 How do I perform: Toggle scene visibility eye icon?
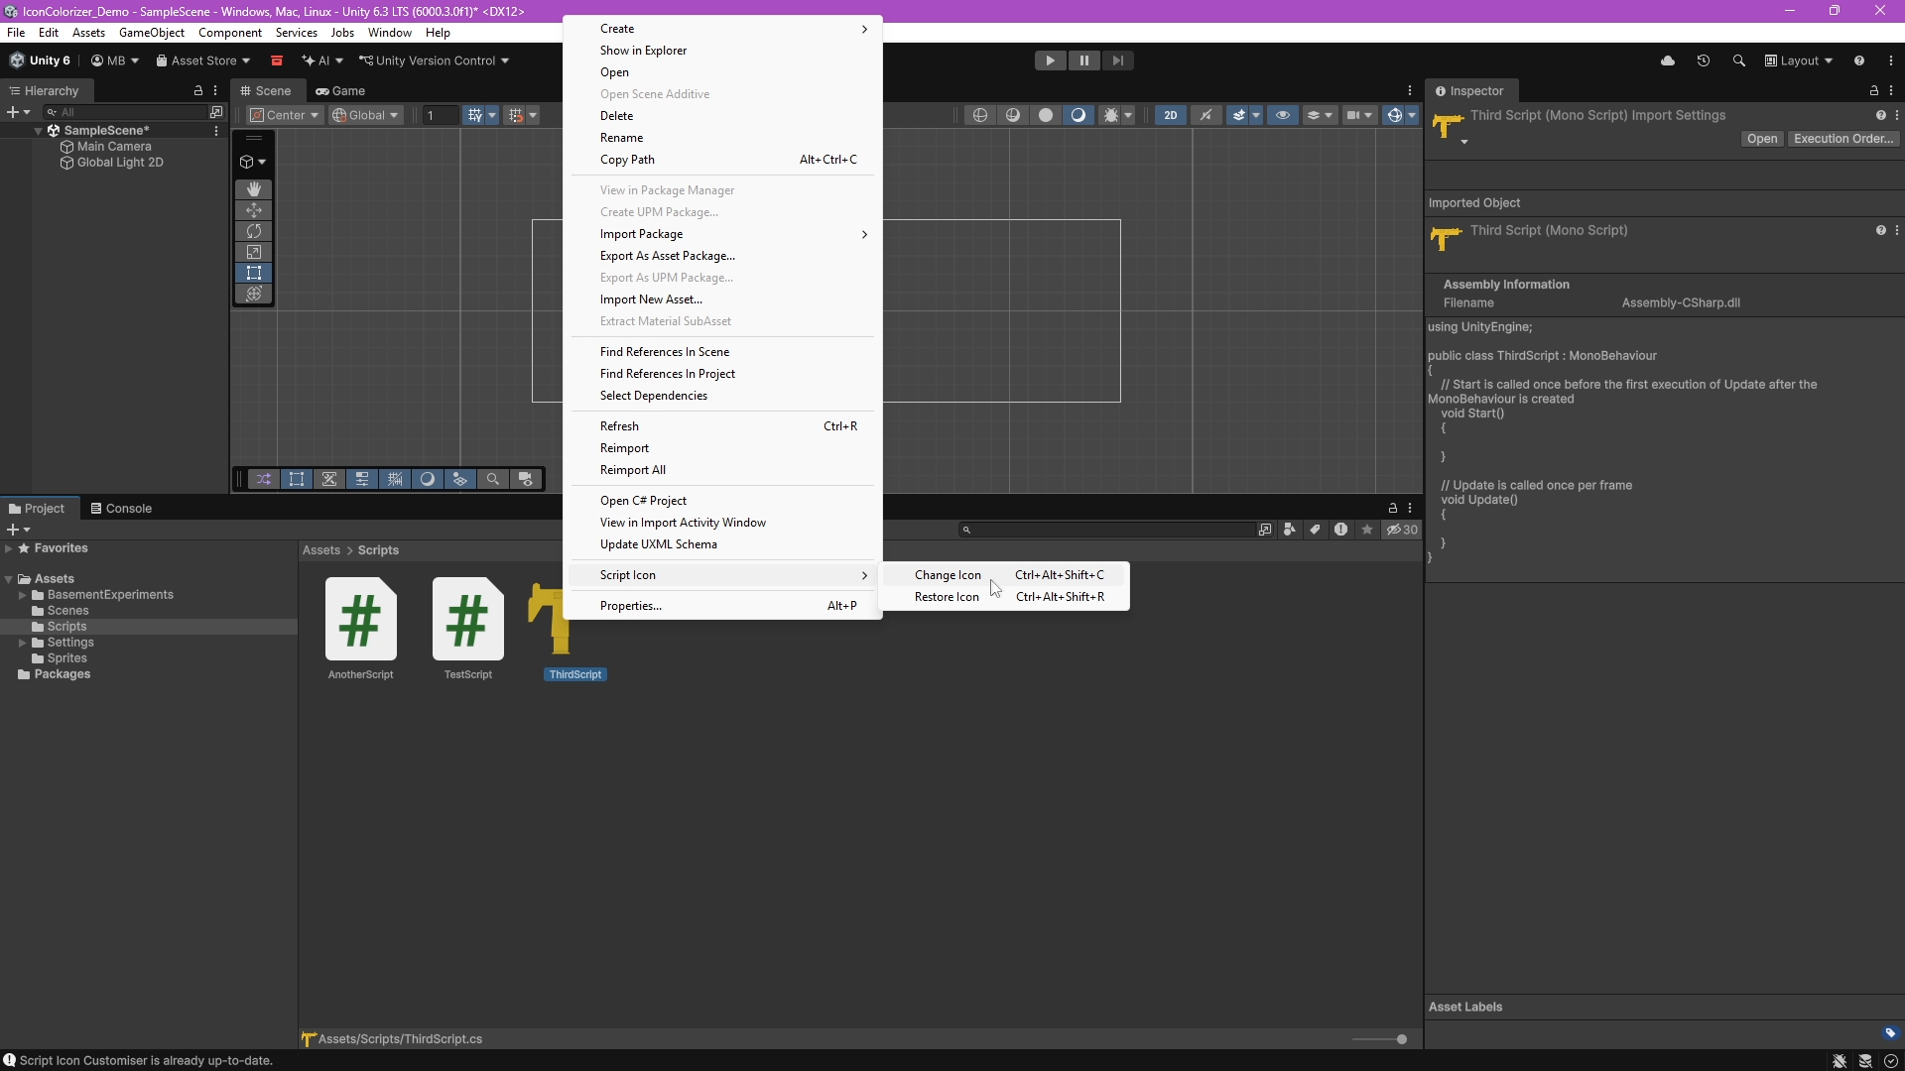pos(1283,115)
